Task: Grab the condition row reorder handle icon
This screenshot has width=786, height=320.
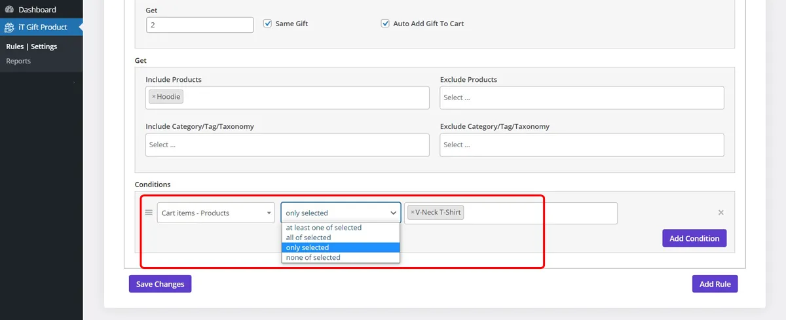Action: (149, 213)
